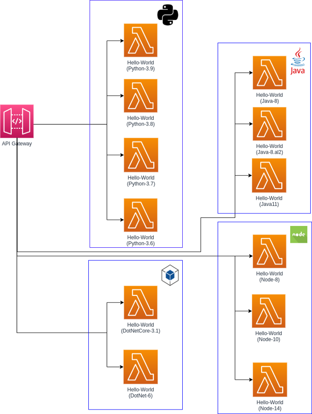Screen dimensions: 312x414
Task: Select the Java-8 Lambda icon
Action: (270, 73)
